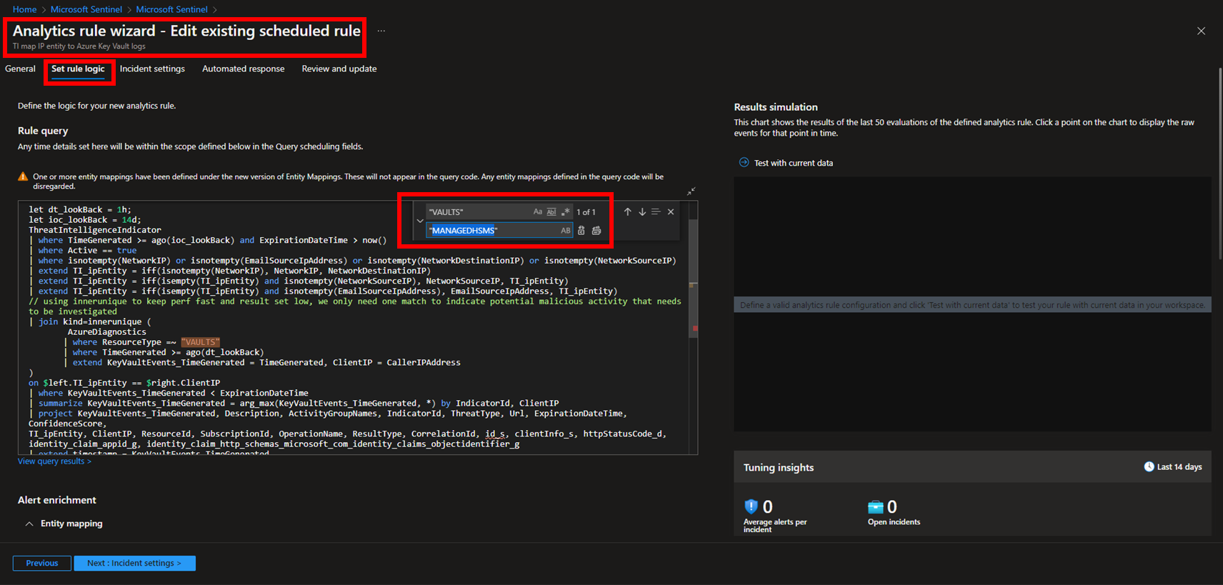The width and height of the screenshot is (1223, 585).
Task: Click Next : Incident settings button
Action: [134, 563]
